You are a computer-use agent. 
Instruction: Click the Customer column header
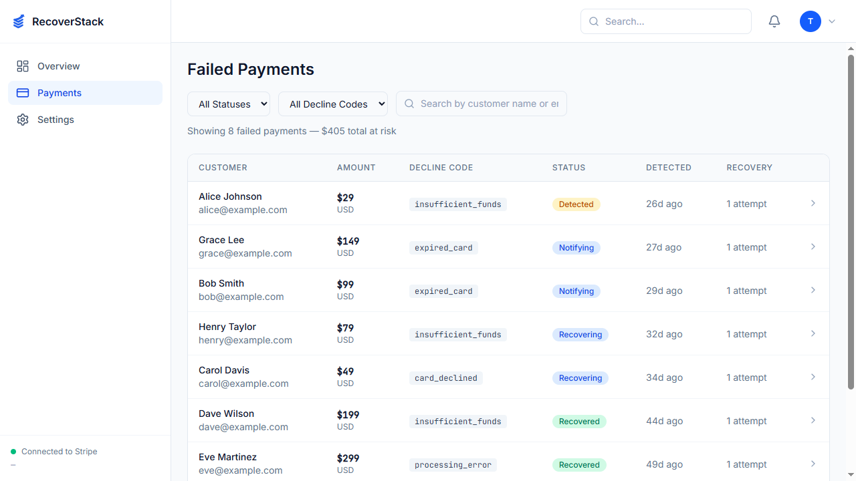pos(223,168)
